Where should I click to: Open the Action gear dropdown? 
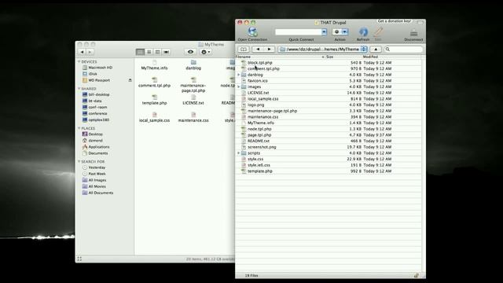(340, 31)
